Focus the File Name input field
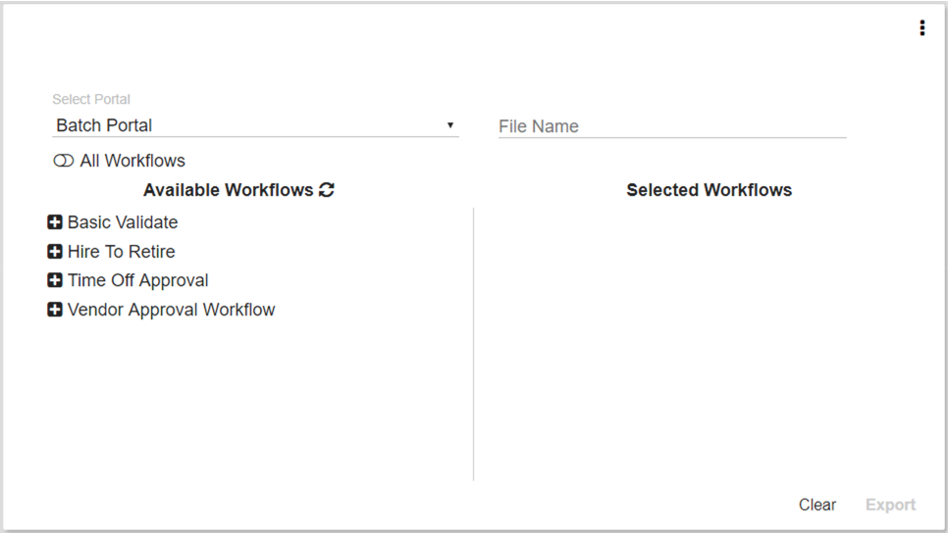949x533 pixels. coord(671,126)
